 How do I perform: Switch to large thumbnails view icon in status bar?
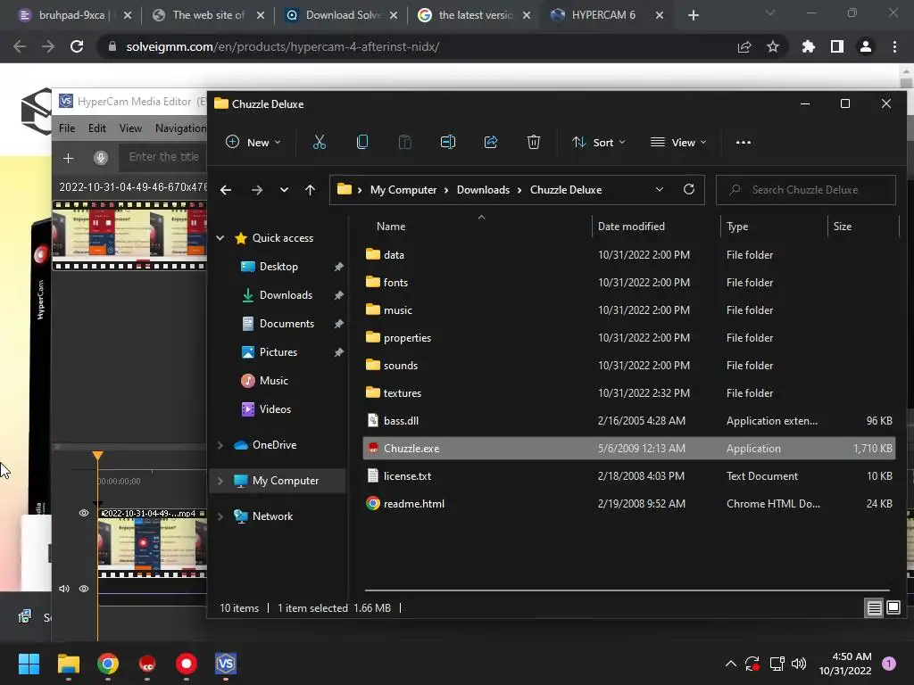[893, 608]
